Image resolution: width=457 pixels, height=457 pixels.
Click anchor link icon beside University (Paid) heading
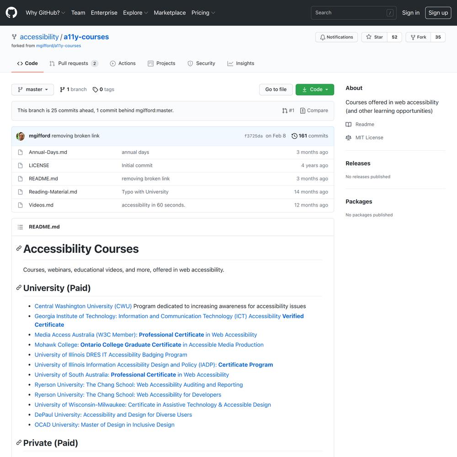(x=19, y=287)
